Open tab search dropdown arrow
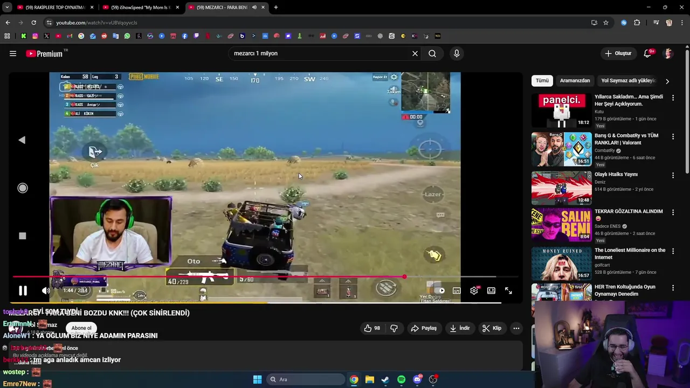The image size is (690, 388). click(7, 8)
